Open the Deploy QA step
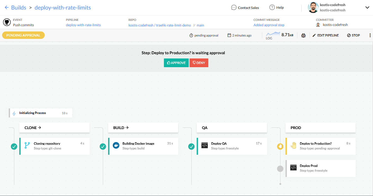This screenshot has height=196, width=373. [x=232, y=146]
